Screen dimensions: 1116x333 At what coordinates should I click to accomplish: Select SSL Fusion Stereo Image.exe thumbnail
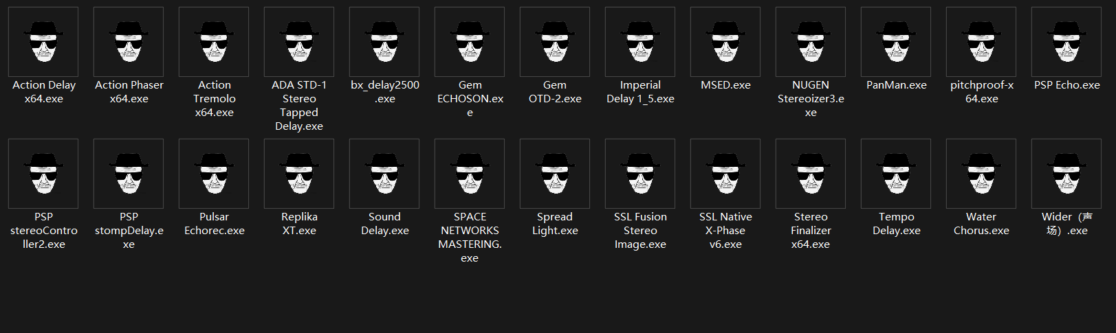point(640,174)
